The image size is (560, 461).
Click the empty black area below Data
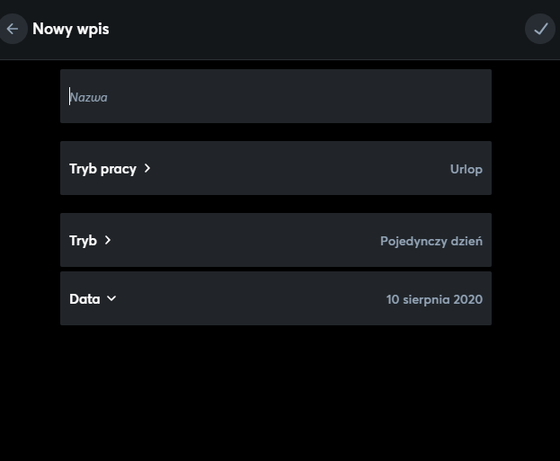click(279, 395)
